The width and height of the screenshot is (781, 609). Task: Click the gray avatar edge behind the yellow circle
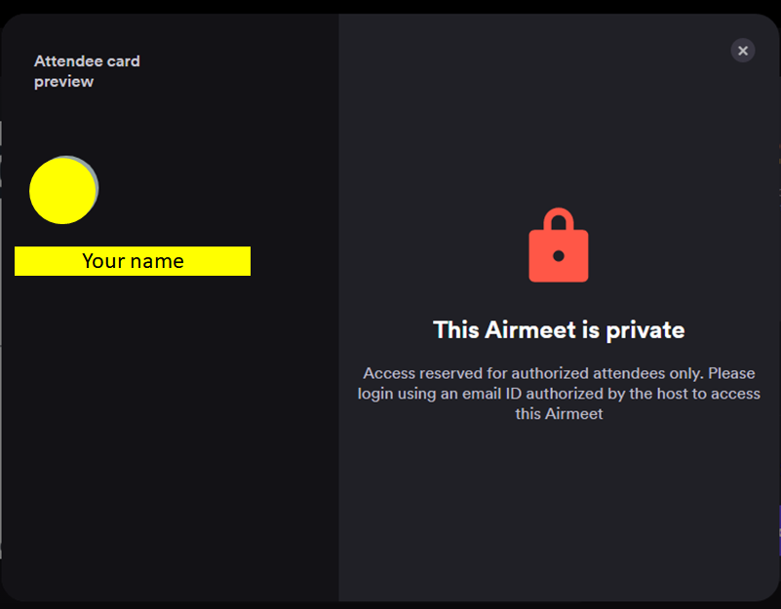(97, 179)
